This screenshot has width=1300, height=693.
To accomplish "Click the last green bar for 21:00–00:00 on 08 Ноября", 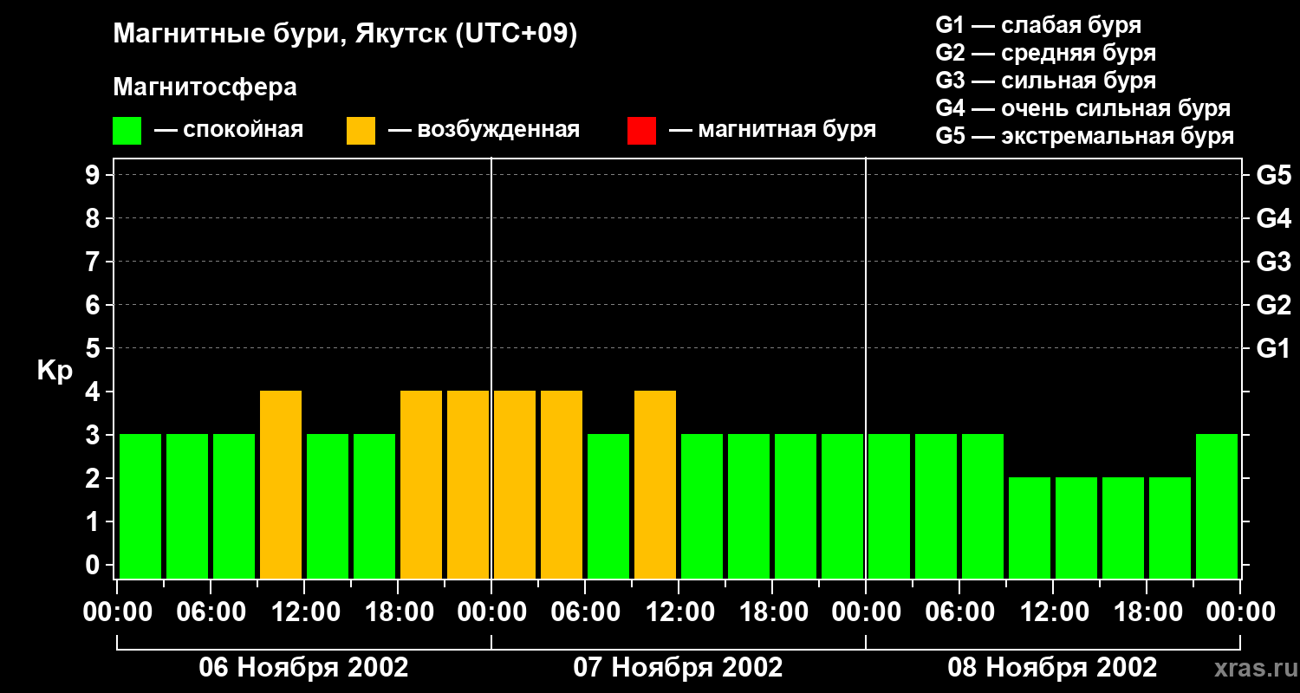I will [x=1217, y=507].
